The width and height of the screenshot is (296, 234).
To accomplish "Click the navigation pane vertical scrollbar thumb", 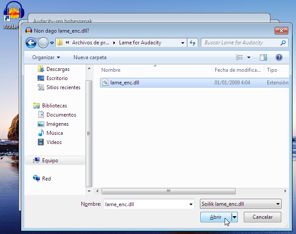I will click(x=89, y=134).
